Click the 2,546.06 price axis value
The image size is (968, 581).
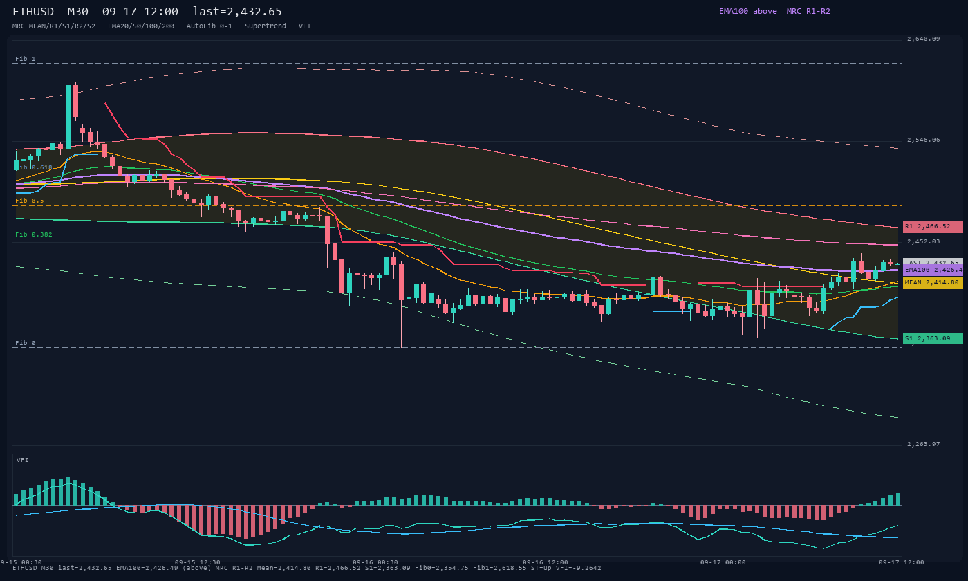click(x=924, y=140)
